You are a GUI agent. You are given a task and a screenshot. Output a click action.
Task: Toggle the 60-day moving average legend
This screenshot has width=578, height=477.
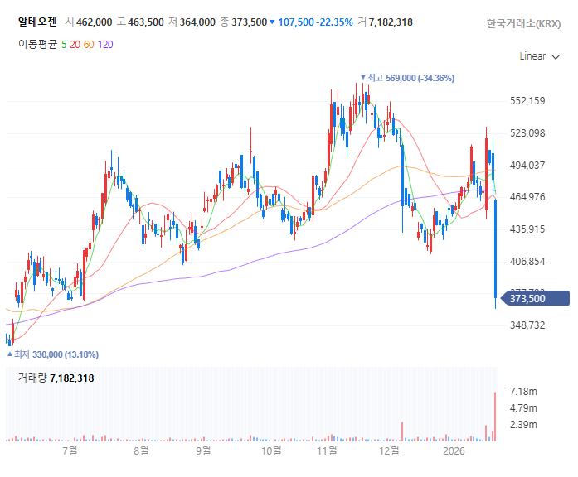pyautogui.click(x=89, y=45)
